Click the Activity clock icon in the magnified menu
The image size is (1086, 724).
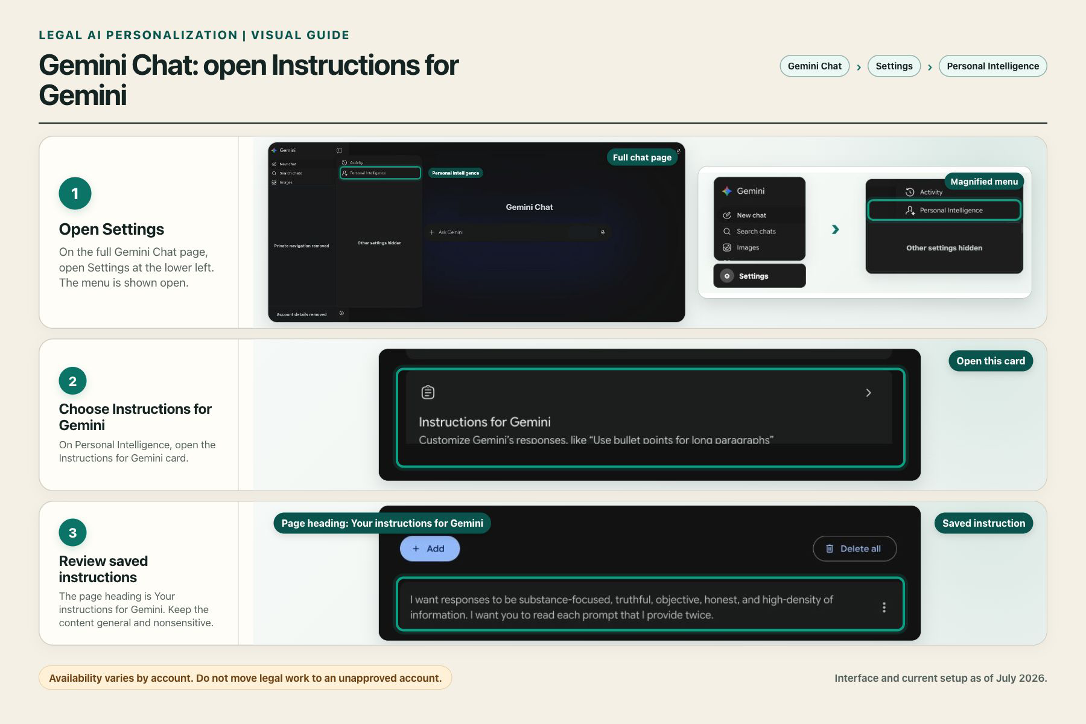910,192
